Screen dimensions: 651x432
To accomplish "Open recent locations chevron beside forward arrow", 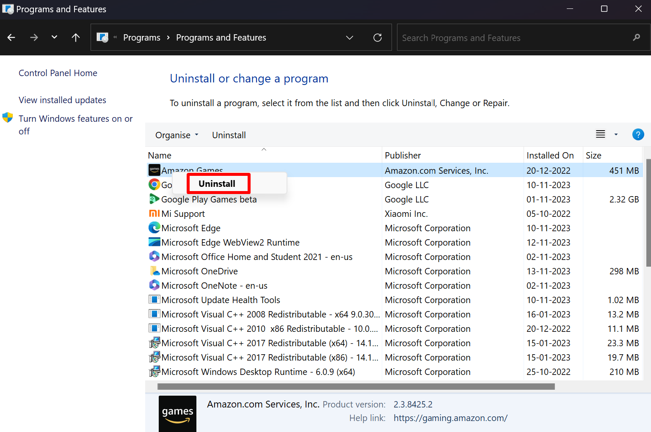I will (54, 37).
